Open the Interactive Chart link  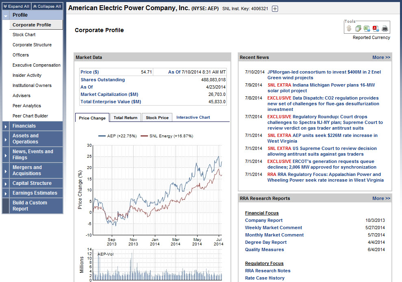[193, 117]
